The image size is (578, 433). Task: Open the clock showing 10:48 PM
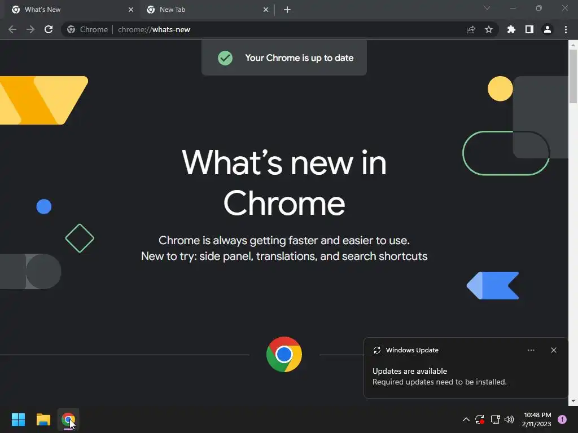click(x=537, y=419)
